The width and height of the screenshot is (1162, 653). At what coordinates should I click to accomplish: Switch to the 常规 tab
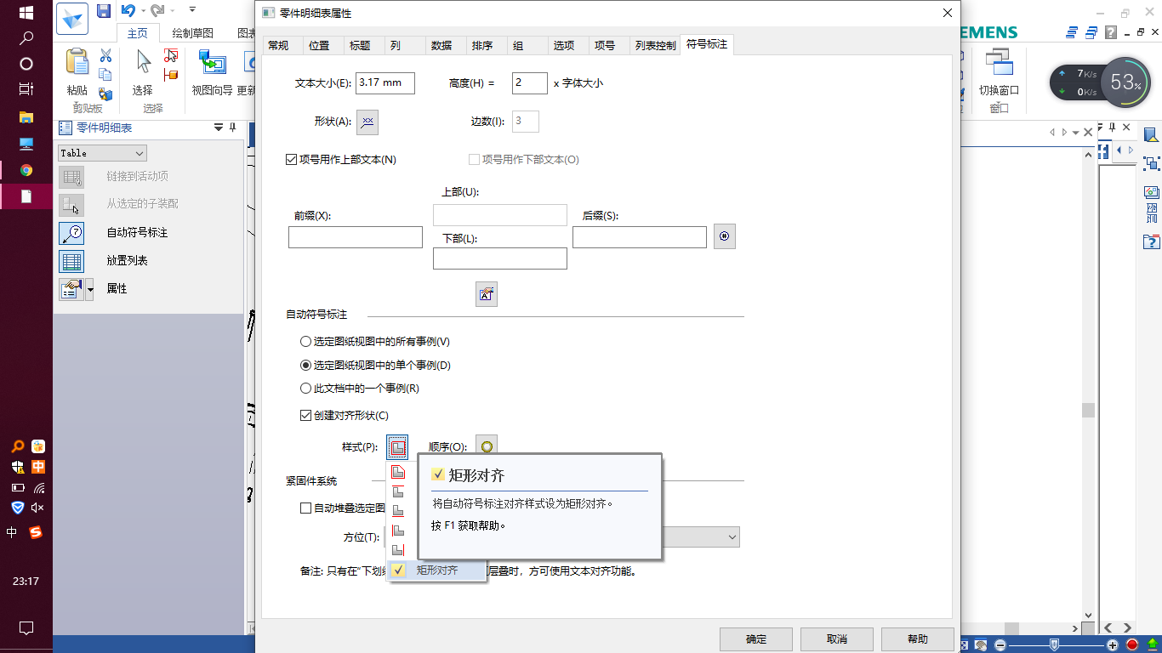point(277,45)
